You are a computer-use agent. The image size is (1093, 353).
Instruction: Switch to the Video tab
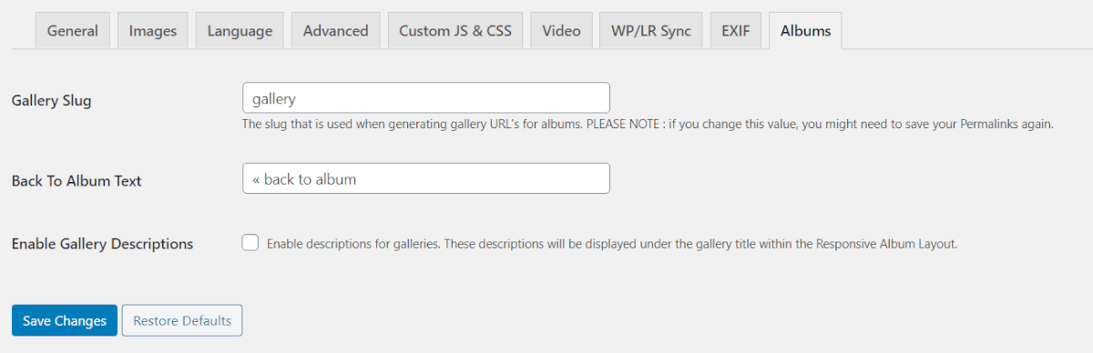click(561, 30)
